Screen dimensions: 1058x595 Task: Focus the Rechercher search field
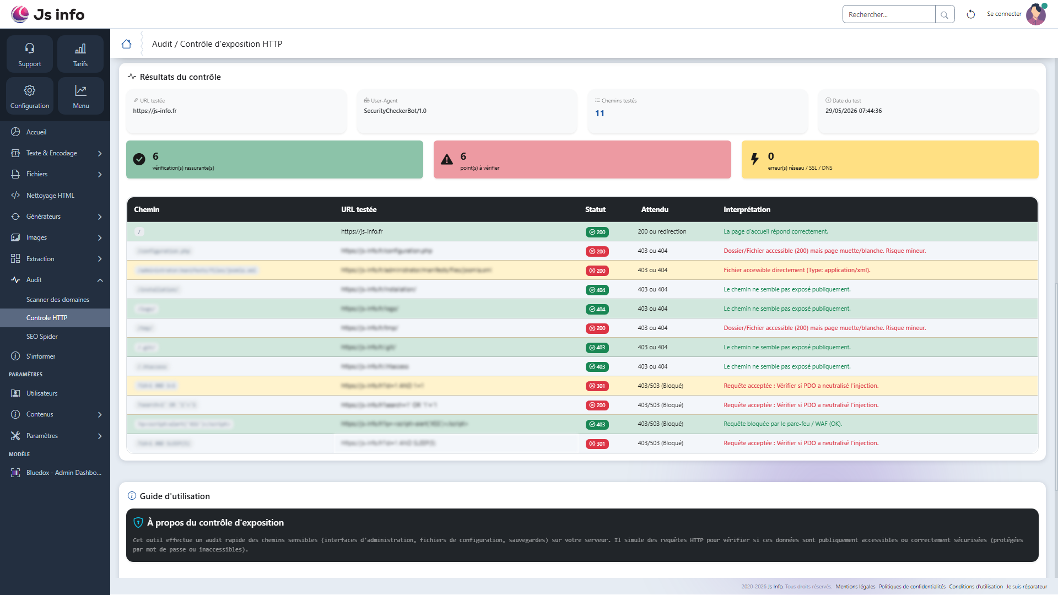[x=889, y=14]
